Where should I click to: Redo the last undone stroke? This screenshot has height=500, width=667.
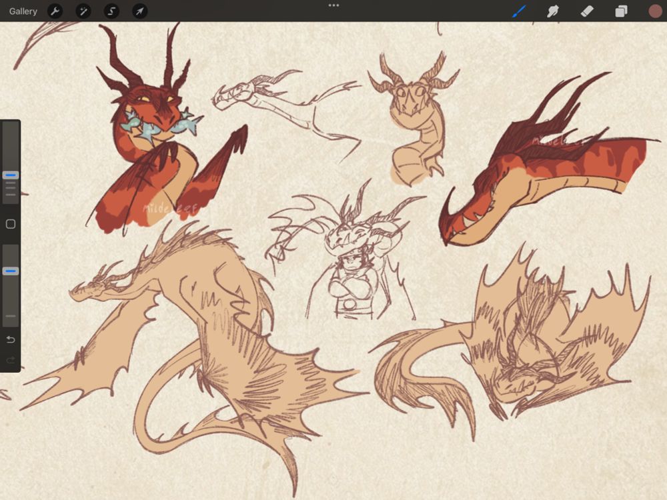[x=11, y=360]
